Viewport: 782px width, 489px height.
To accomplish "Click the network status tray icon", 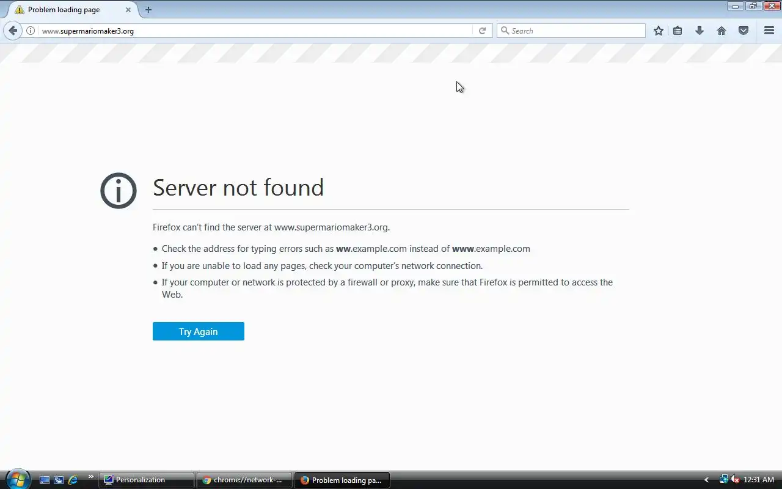I will (x=724, y=480).
